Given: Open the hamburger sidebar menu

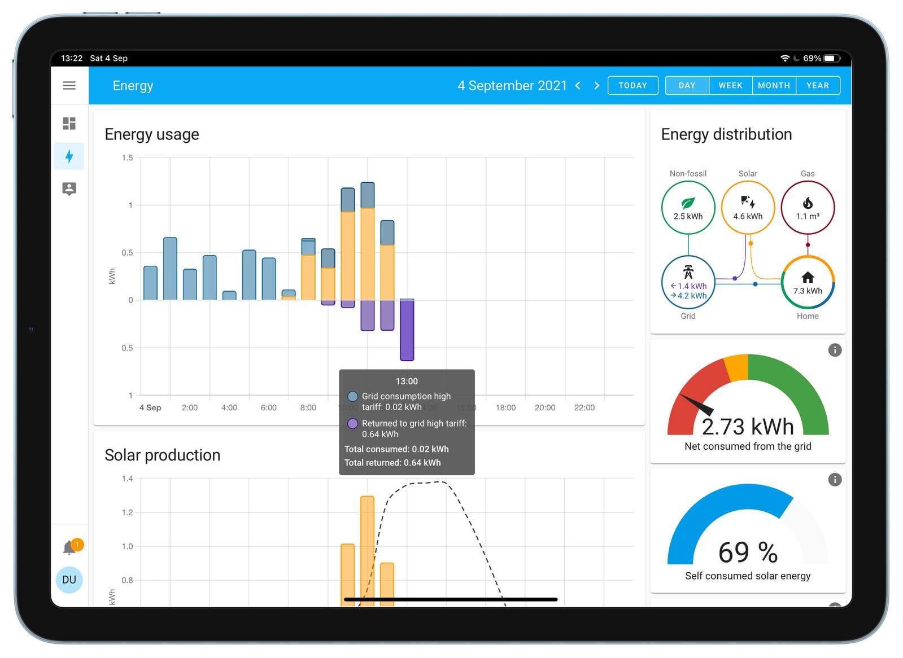Looking at the screenshot, I should [x=69, y=85].
